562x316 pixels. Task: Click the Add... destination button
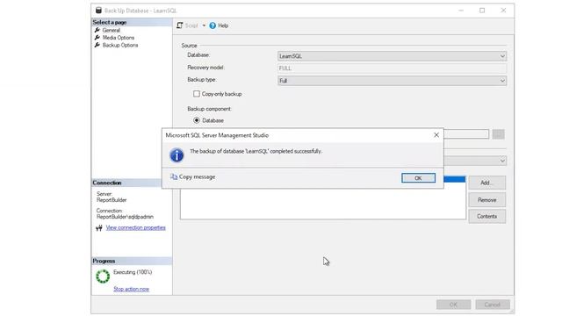click(487, 183)
